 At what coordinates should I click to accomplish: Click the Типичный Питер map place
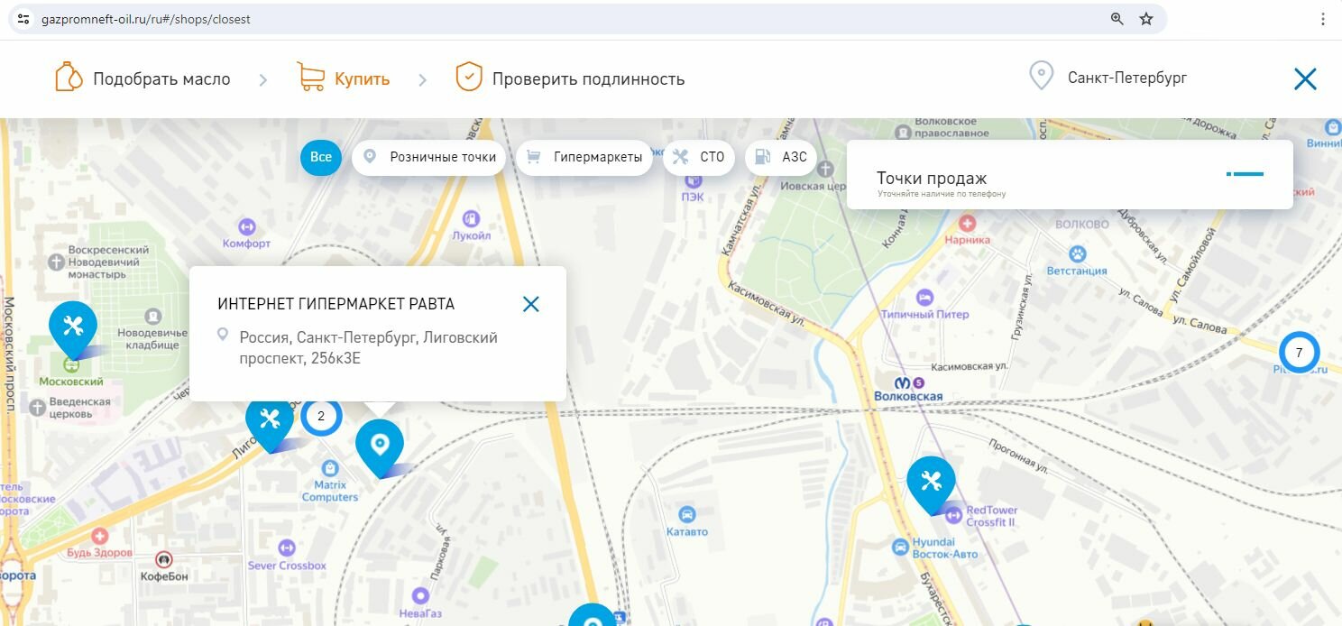click(x=924, y=297)
